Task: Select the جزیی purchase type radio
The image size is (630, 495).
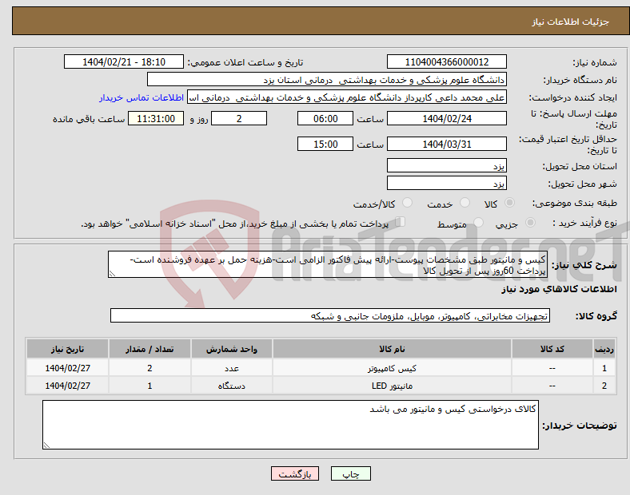Action: point(530,223)
